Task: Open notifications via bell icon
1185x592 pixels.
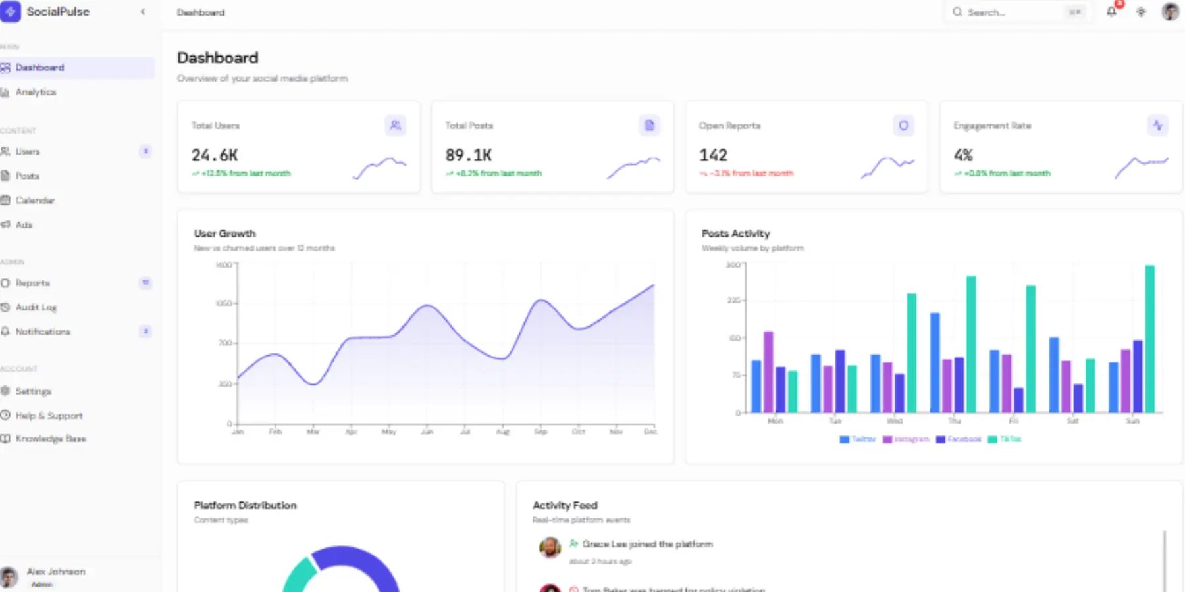Action: (1111, 12)
